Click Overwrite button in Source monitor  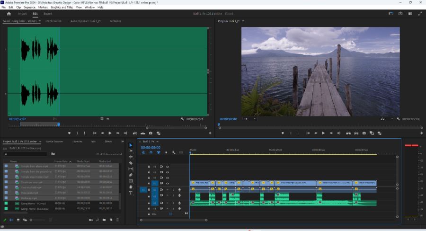pos(143,133)
